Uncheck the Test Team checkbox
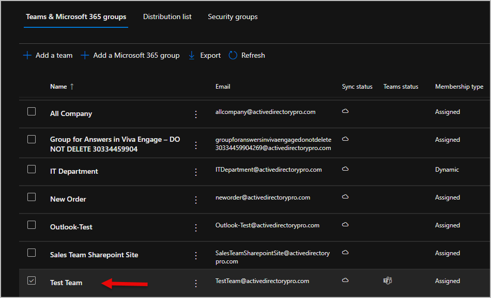Viewport: 491px width, 298px height. [32, 280]
